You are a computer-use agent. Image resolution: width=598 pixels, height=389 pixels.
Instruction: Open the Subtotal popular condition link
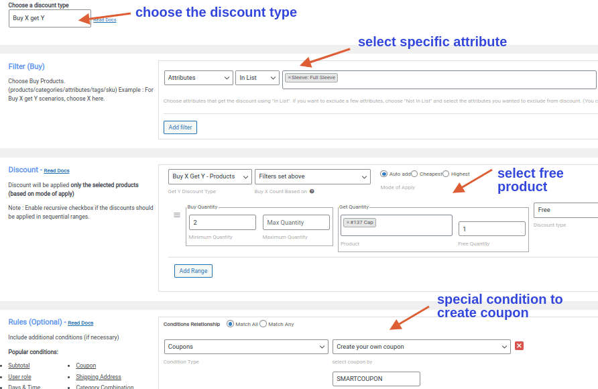tap(19, 366)
